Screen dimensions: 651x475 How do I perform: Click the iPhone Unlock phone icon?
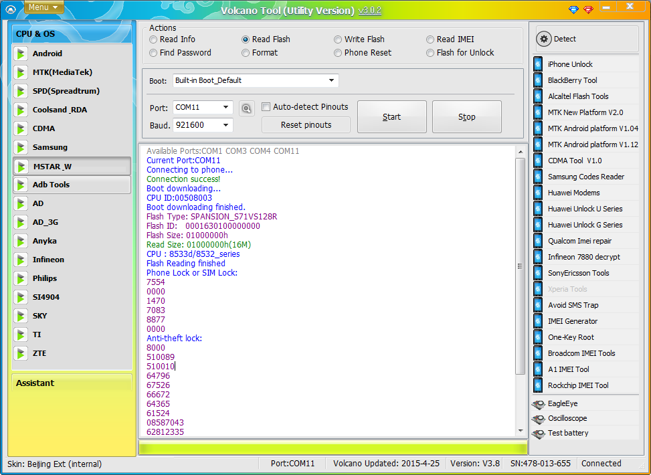pos(538,64)
